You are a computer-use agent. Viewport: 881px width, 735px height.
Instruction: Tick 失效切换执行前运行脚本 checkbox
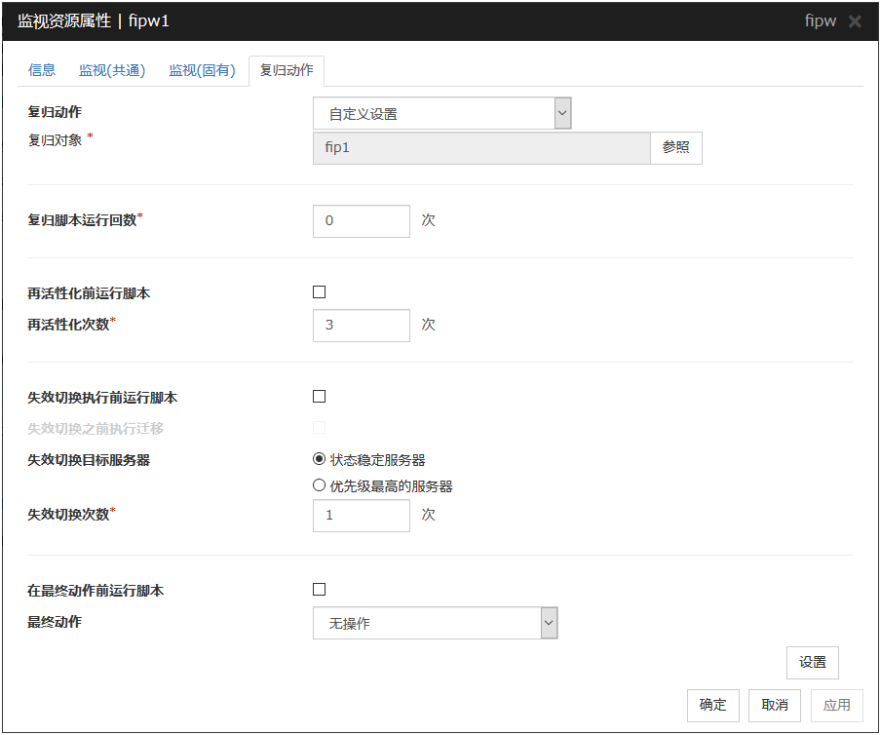(x=319, y=397)
